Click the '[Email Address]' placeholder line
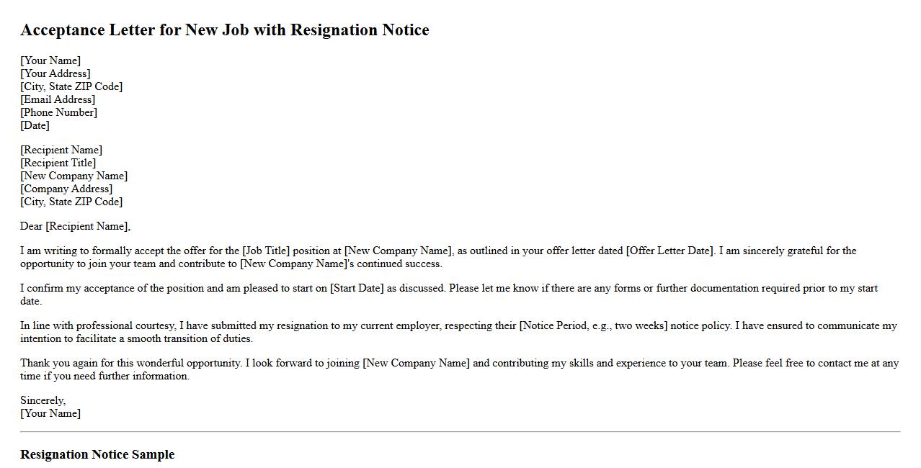Image resolution: width=921 pixels, height=468 pixels. tap(58, 99)
